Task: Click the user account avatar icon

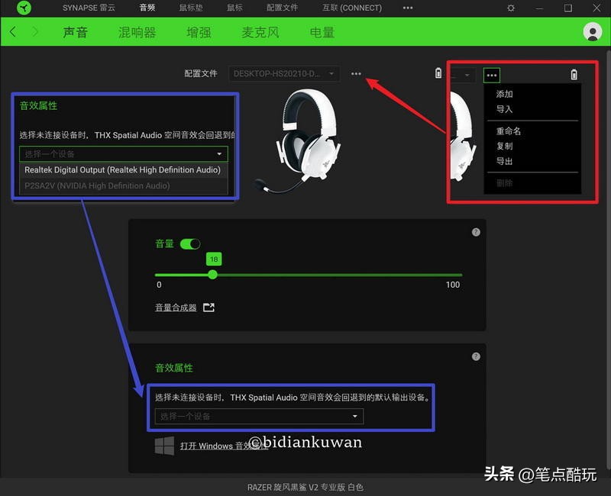Action: pos(593,32)
